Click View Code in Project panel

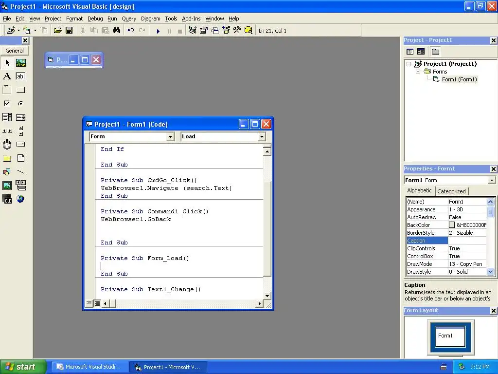tap(410, 52)
